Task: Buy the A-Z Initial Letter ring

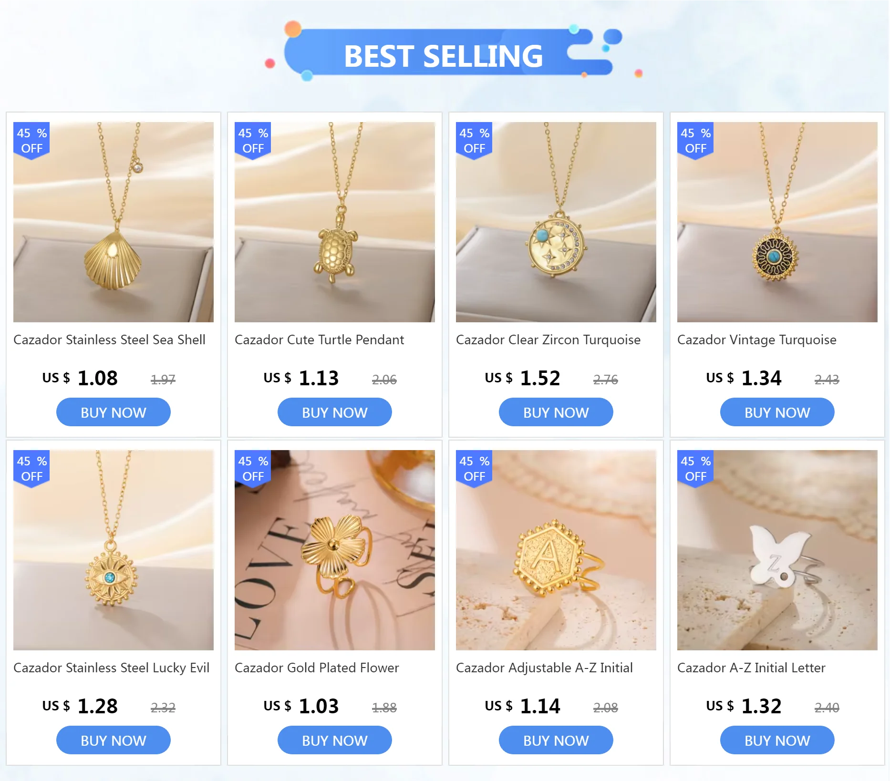Action: coord(777,740)
